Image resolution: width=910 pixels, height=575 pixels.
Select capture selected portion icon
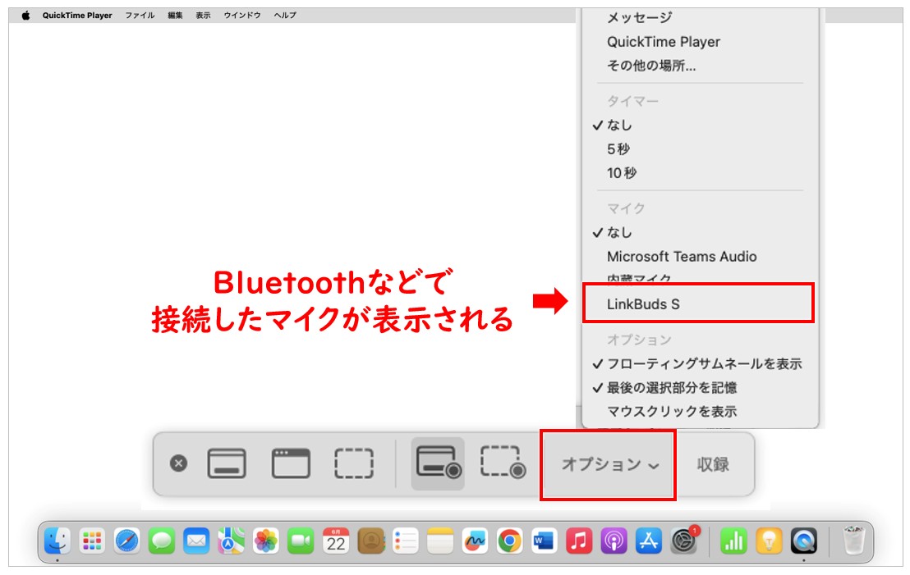tap(354, 463)
